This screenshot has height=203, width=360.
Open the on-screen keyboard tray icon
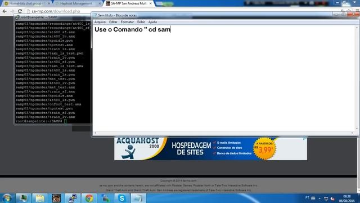click(x=313, y=198)
